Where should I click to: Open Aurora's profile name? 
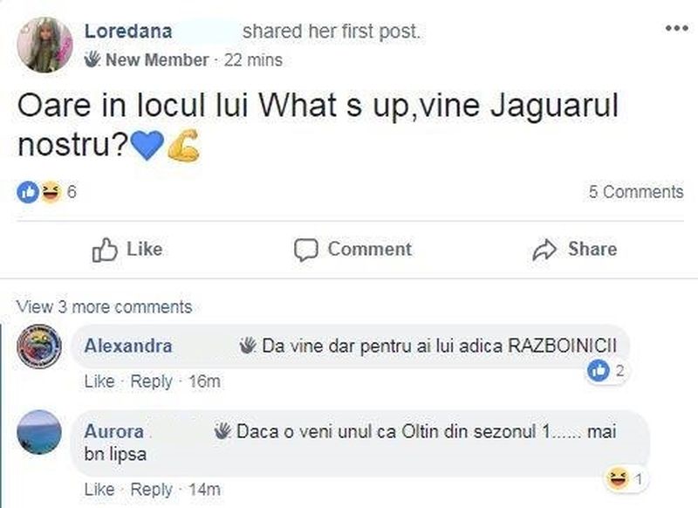click(x=113, y=431)
